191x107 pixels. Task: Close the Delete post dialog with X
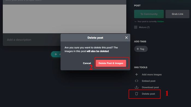coord(126,38)
